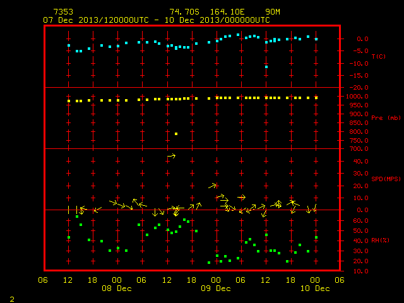This screenshot has width=404, height=303.
Task: Click the -20.0 temperature axis tick label
Action: (x=359, y=88)
